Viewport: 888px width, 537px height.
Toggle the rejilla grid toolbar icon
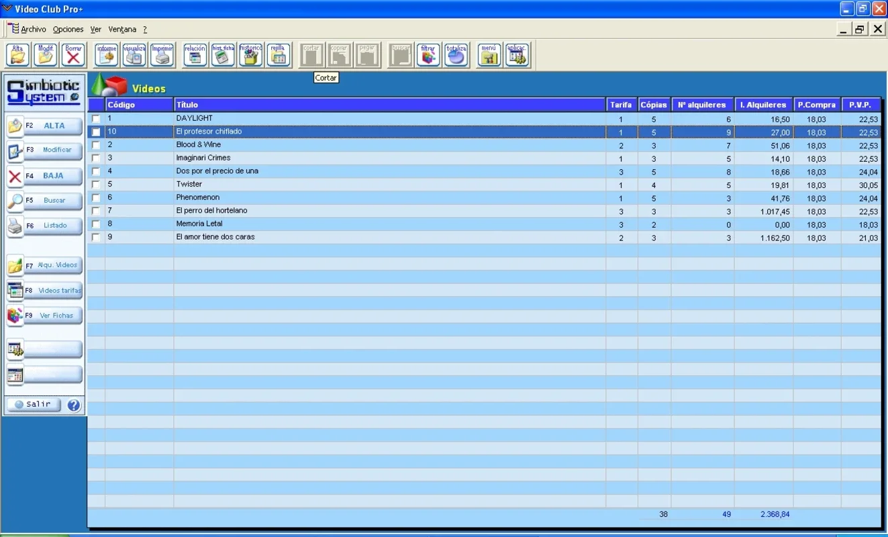pyautogui.click(x=279, y=55)
